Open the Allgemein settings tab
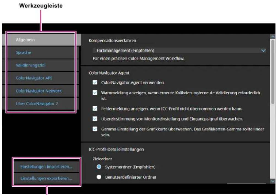The height and width of the screenshot is (195, 276). [x=41, y=40]
